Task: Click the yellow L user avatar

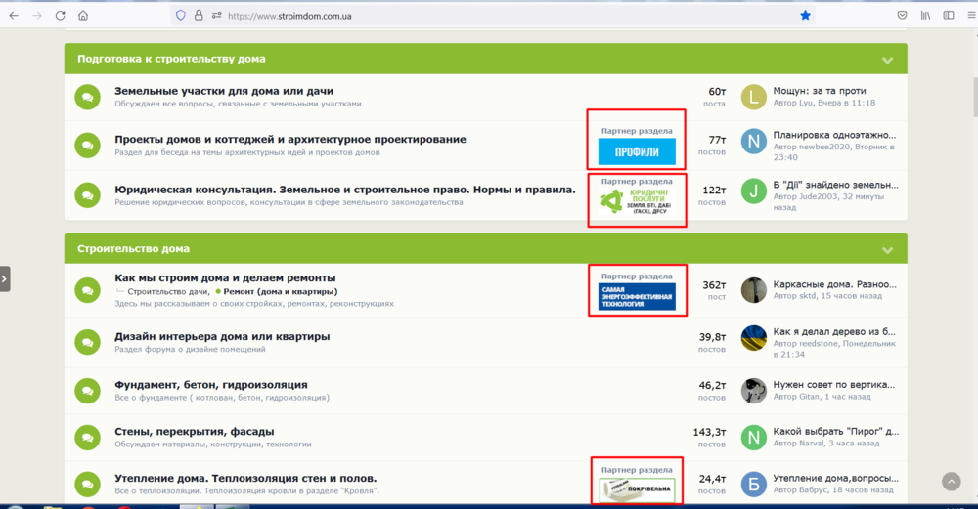Action: click(x=753, y=97)
